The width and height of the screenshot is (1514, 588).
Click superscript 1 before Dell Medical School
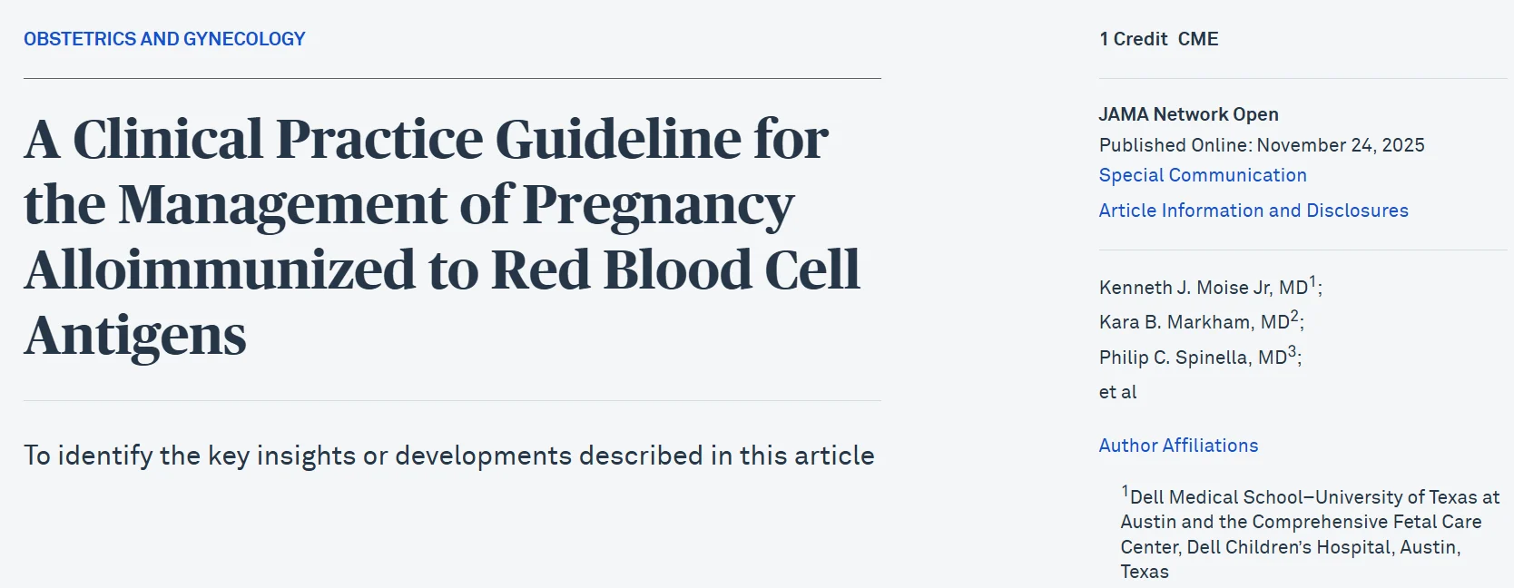coord(1126,491)
